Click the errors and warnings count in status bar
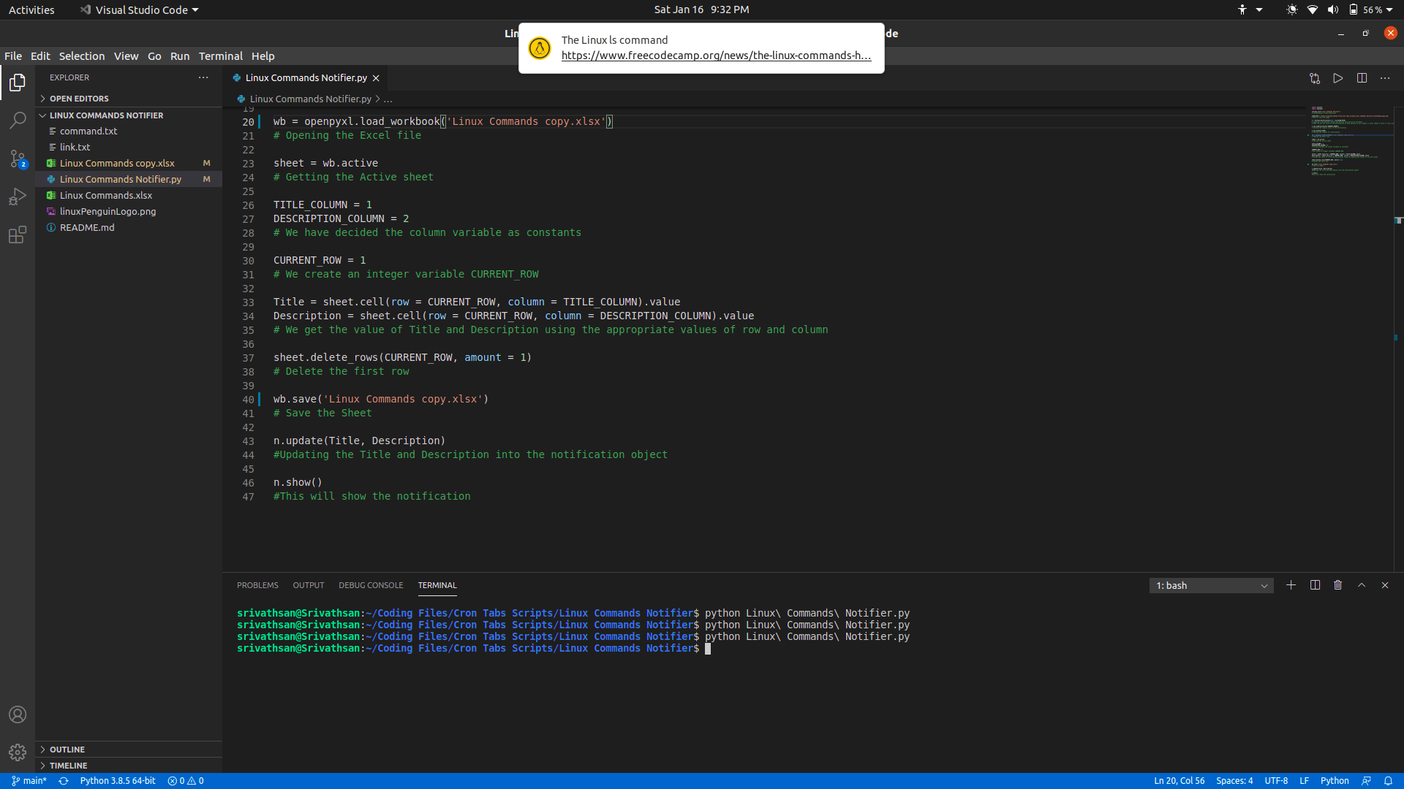The height and width of the screenshot is (789, 1404). click(186, 781)
